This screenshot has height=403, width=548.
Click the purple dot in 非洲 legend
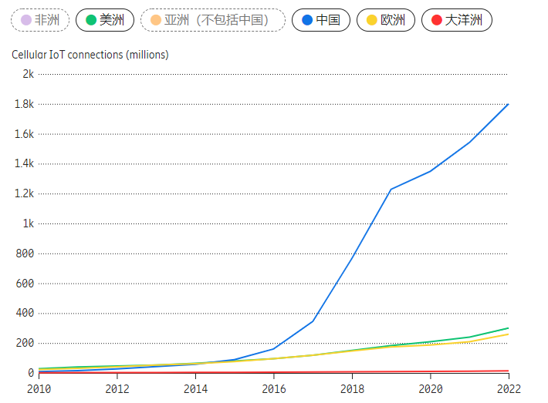[x=25, y=20]
